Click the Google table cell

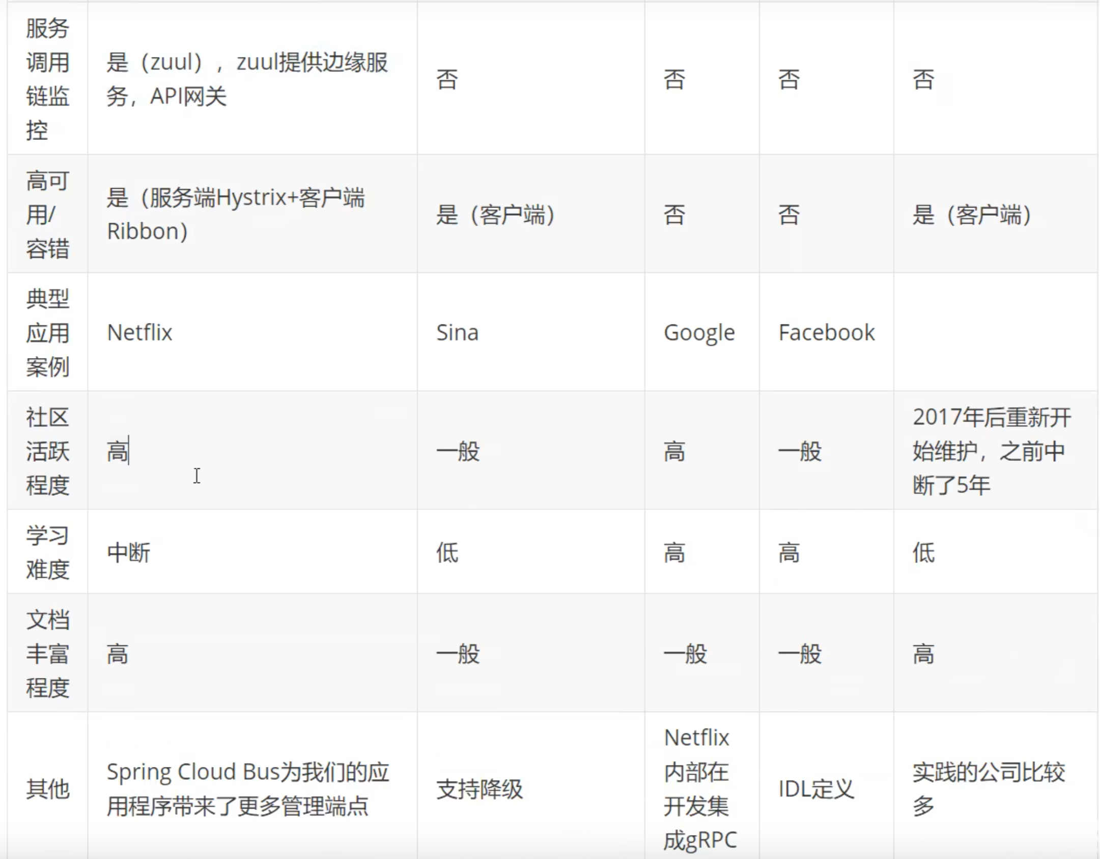click(x=699, y=333)
